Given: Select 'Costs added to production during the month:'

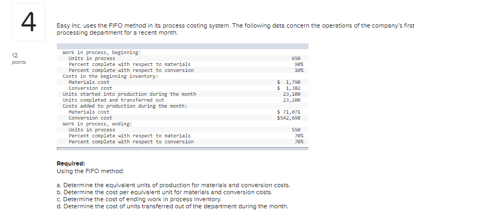Looking at the screenshot, I should pyautogui.click(x=125, y=106).
